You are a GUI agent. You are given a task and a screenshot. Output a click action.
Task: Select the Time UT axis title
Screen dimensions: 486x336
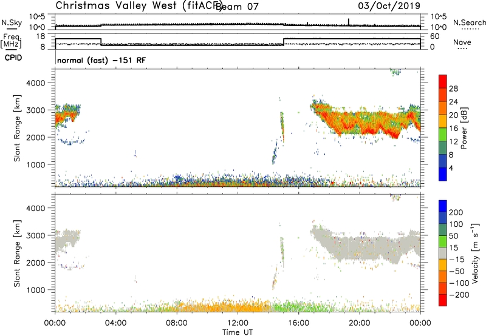click(x=238, y=332)
